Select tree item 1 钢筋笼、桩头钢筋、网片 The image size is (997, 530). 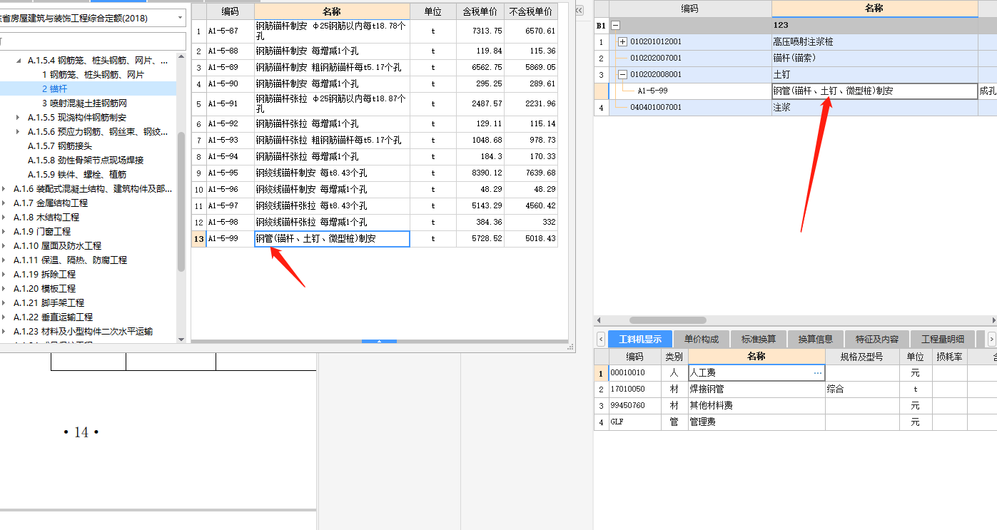[93, 74]
